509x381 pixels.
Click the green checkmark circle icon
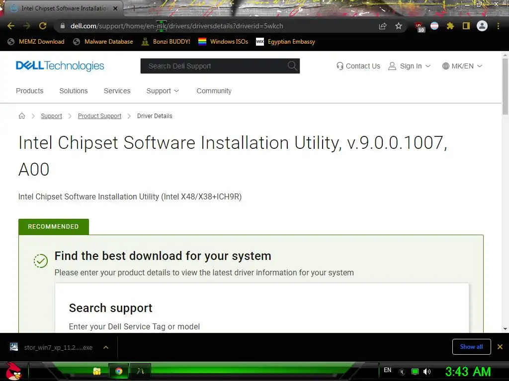point(41,261)
